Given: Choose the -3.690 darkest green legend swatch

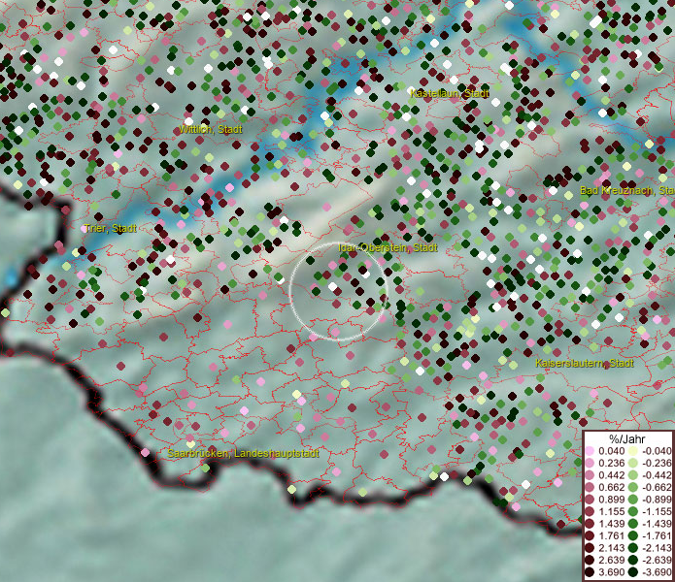Looking at the screenshot, I should coord(632,573).
